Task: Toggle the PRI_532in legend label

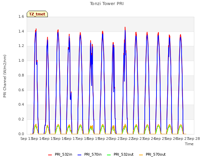Action: [x=64, y=154]
